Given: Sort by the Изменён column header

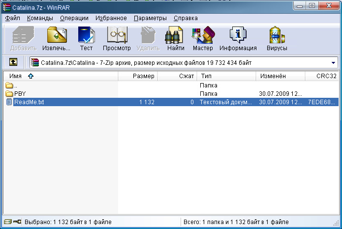Looking at the screenshot, I should pos(280,76).
